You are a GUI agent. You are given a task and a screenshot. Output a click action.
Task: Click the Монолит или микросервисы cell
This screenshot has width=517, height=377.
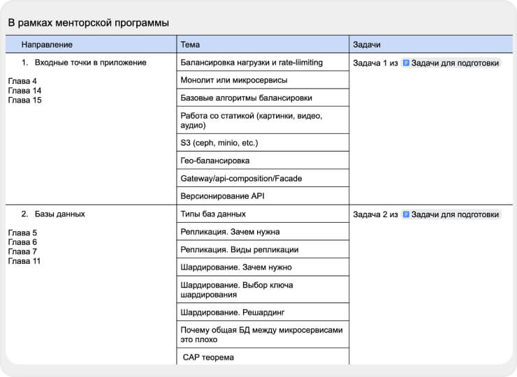[x=263, y=80]
